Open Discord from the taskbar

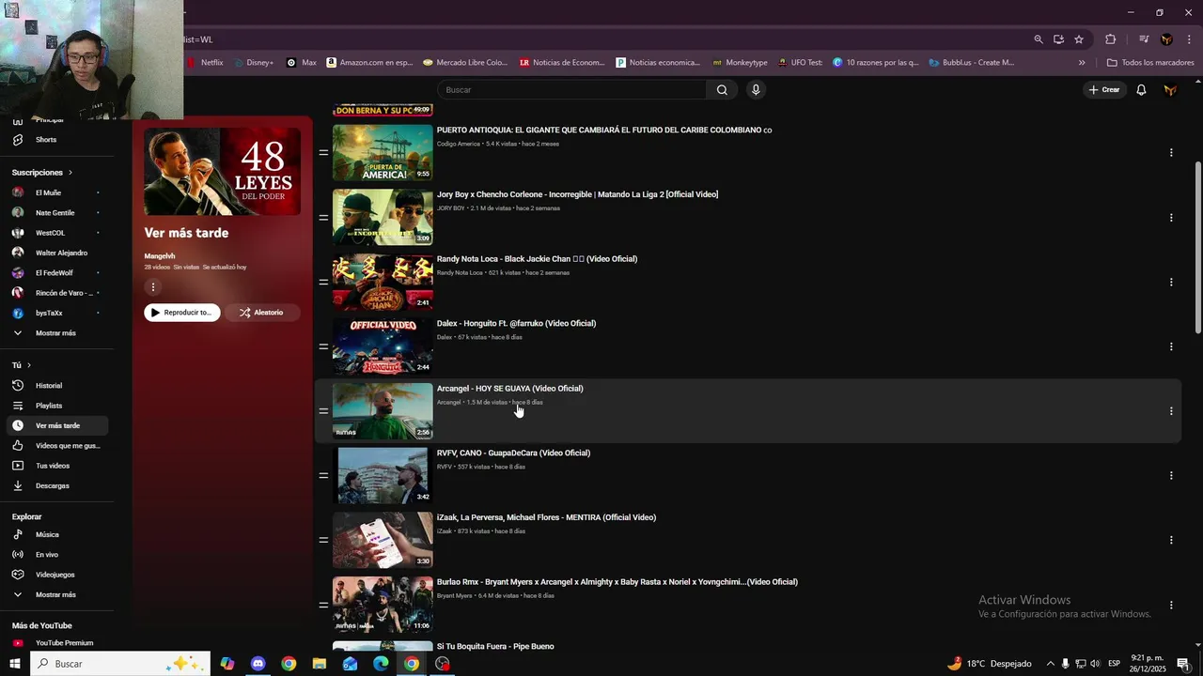click(258, 664)
